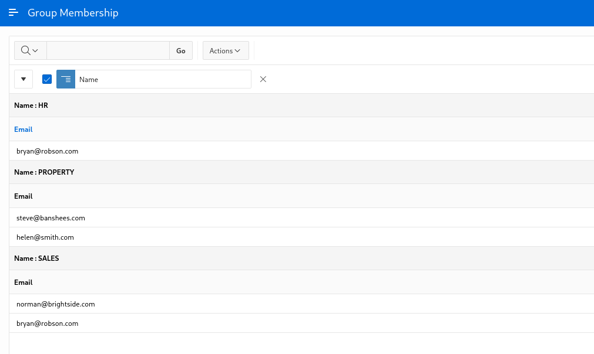Screen dimensions: 594x354
Task: Click Email column header under PROPERTY group
Action: (24, 196)
